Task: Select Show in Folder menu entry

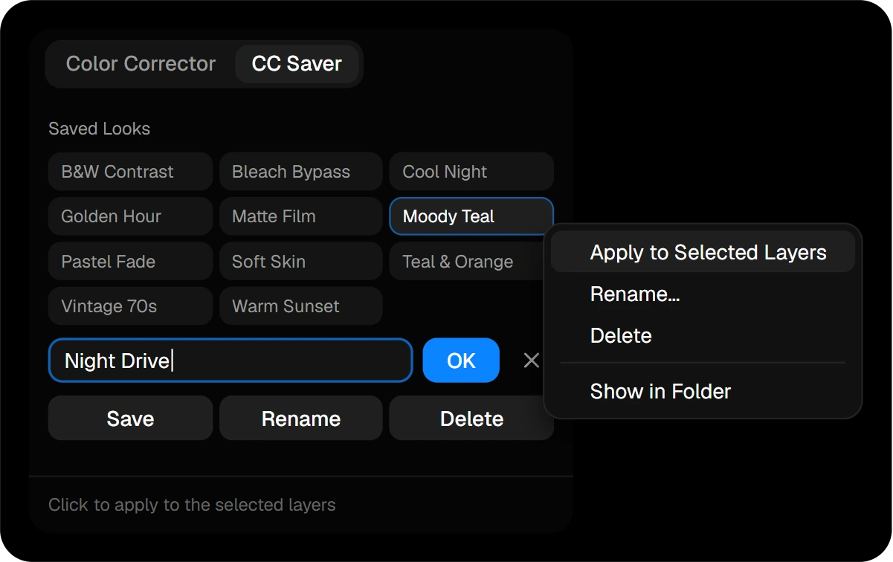Action: click(x=703, y=391)
